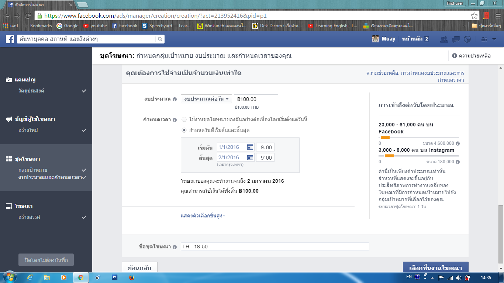
Task: Click the page vertical scrollbar thumb
Action: tap(501, 234)
